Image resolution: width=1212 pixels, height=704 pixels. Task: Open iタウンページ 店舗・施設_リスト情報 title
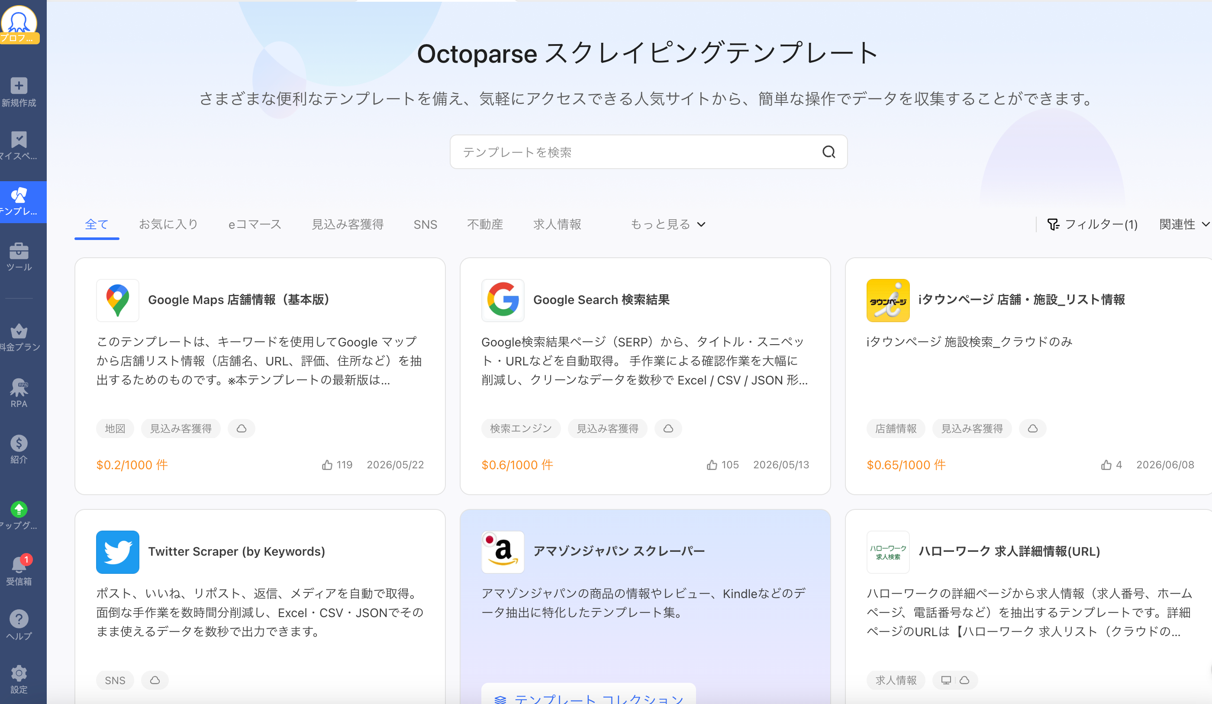click(1022, 300)
